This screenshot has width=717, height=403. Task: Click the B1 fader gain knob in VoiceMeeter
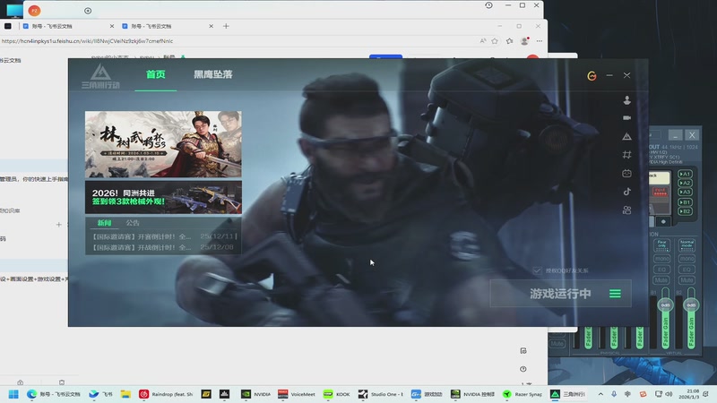665,304
